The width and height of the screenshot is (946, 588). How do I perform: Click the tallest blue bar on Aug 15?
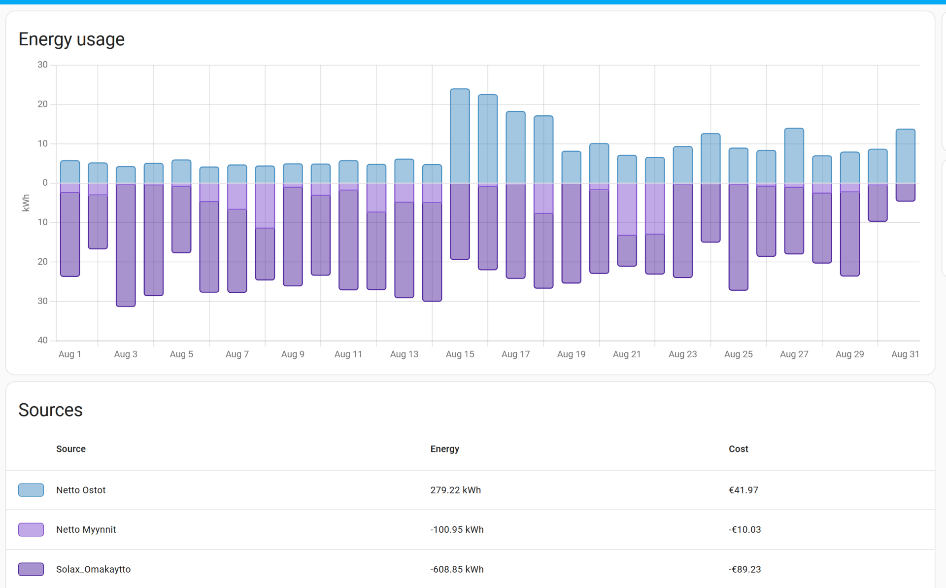pyautogui.click(x=460, y=136)
